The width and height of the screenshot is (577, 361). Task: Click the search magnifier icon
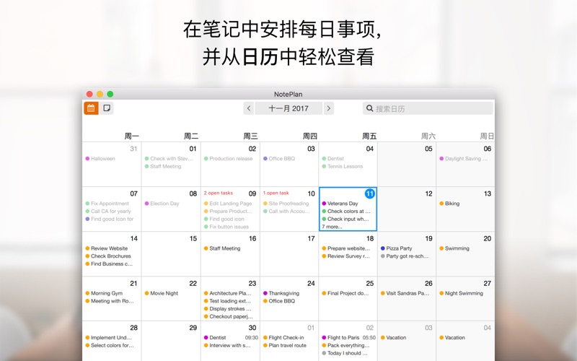point(370,108)
